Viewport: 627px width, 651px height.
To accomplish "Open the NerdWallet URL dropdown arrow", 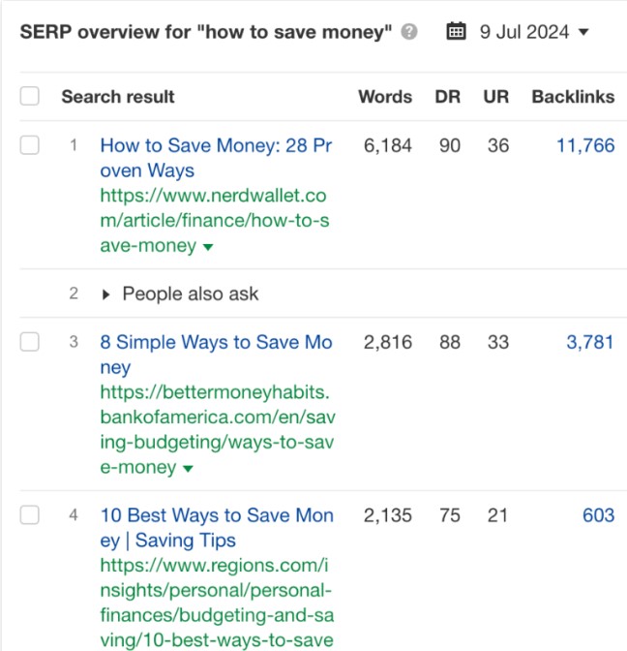I will point(207,247).
